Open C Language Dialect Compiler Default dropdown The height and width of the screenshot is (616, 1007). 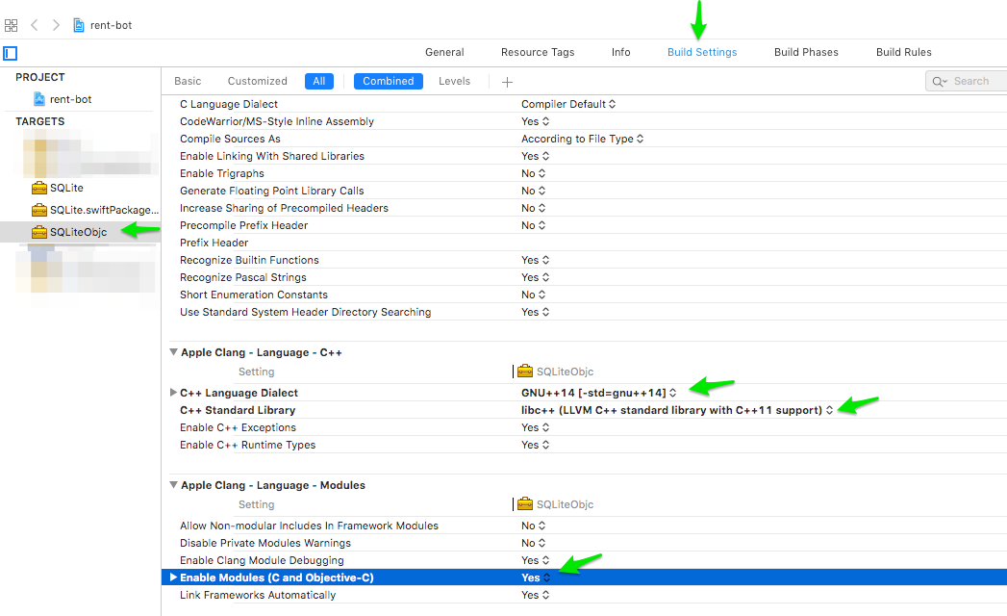pyautogui.click(x=568, y=104)
